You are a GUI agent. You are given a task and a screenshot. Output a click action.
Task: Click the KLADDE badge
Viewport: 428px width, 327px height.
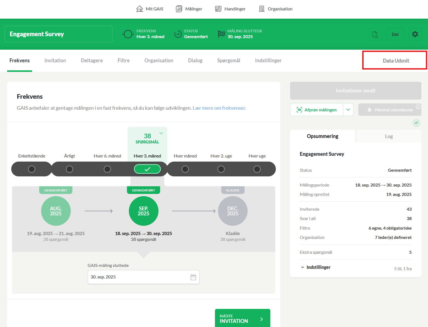[x=233, y=190]
